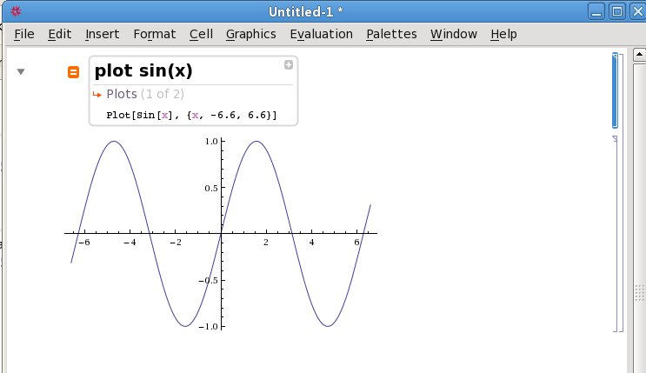Open the Edit menu
The height and width of the screenshot is (373, 646).
click(60, 34)
